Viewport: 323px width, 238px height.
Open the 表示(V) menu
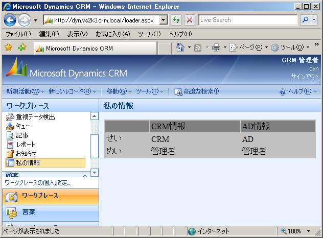point(77,34)
